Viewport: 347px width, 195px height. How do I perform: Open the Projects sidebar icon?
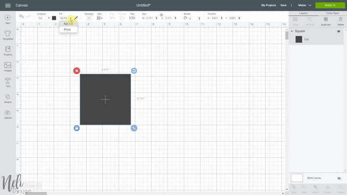[x=8, y=49]
